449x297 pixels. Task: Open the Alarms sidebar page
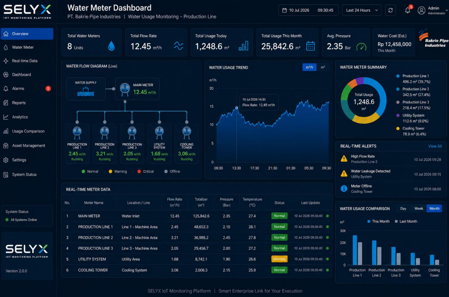[x=27, y=88]
